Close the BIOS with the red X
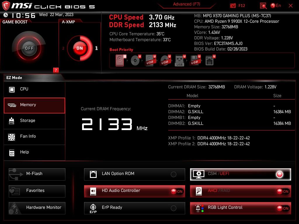Viewport: 299px width, 224px height. (291, 6)
